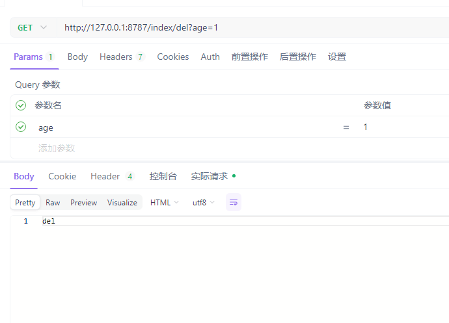Go to the Cookies tab
The image size is (449, 323).
click(172, 57)
